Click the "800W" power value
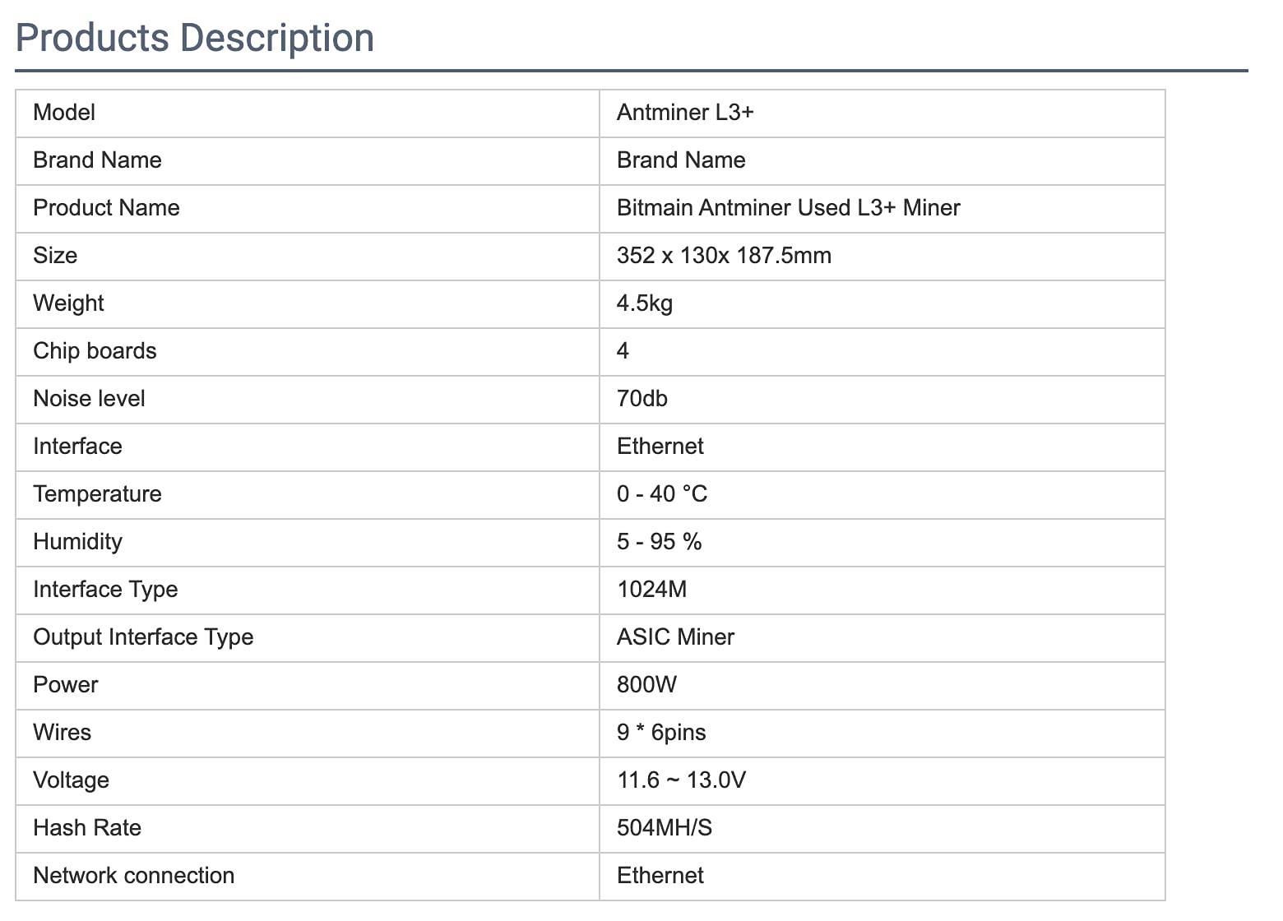1283x921 pixels. [x=646, y=685]
